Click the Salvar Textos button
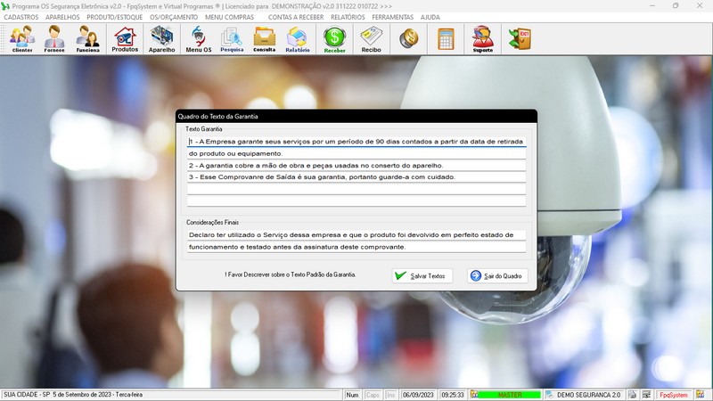The height and width of the screenshot is (401, 713). tap(422, 276)
